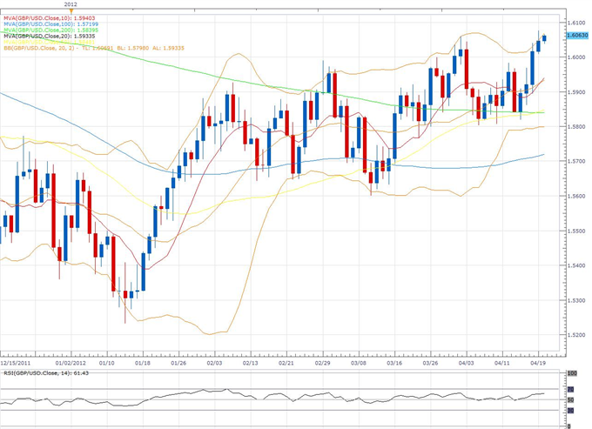Image resolution: width=592 pixels, height=429 pixels.
Task: Click the 01/02/2012 date axis label
Action: click(x=71, y=363)
